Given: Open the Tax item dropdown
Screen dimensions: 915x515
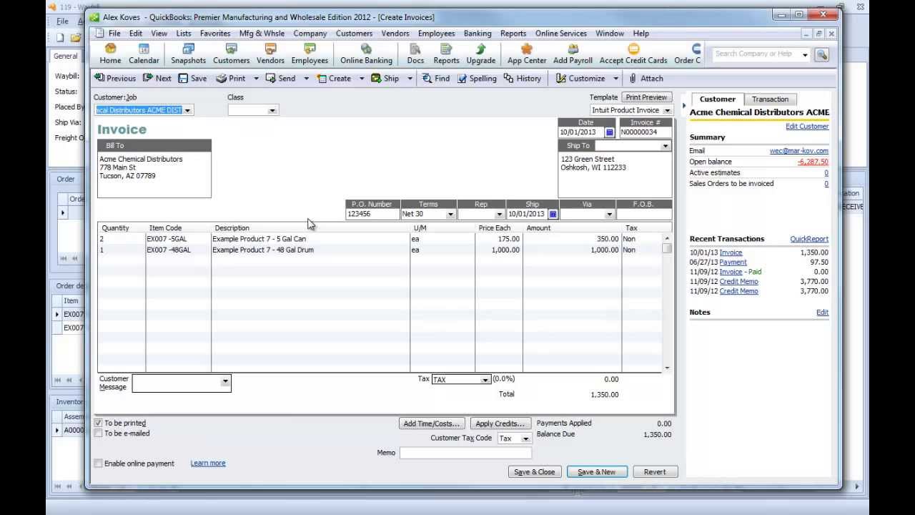Looking at the screenshot, I should pos(485,380).
